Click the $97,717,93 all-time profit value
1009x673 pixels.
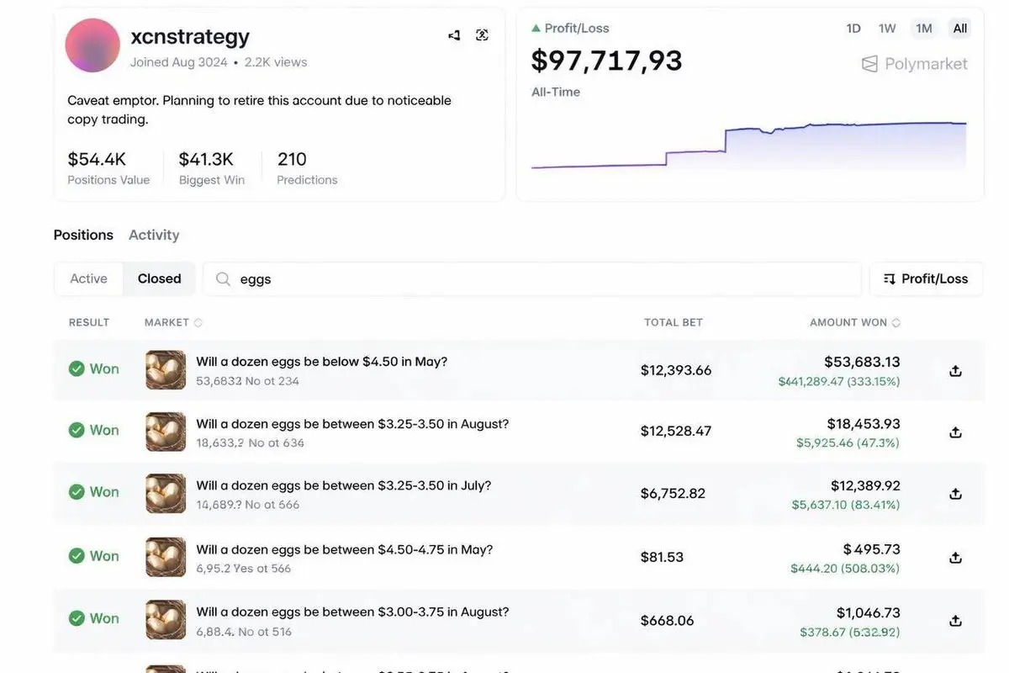606,61
